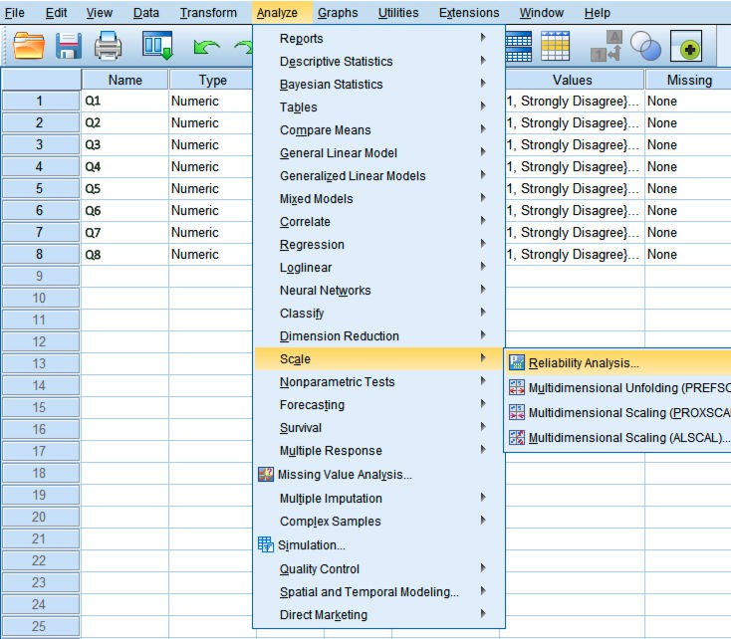Open Simulation menu entry
Viewport: 731px width, 639px height.
379,544
